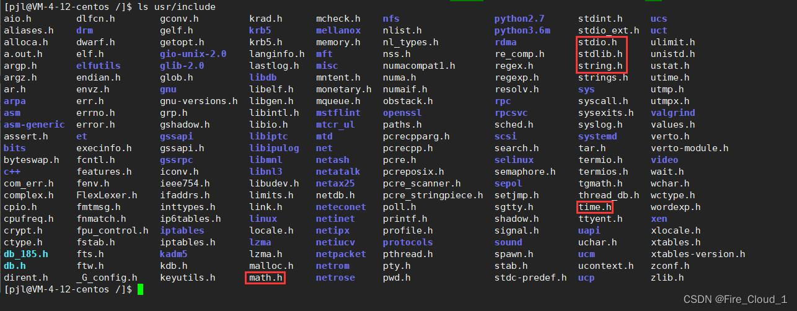The height and width of the screenshot is (311, 797).
Task: Click the mstflint directory name
Action: pyautogui.click(x=338, y=113)
